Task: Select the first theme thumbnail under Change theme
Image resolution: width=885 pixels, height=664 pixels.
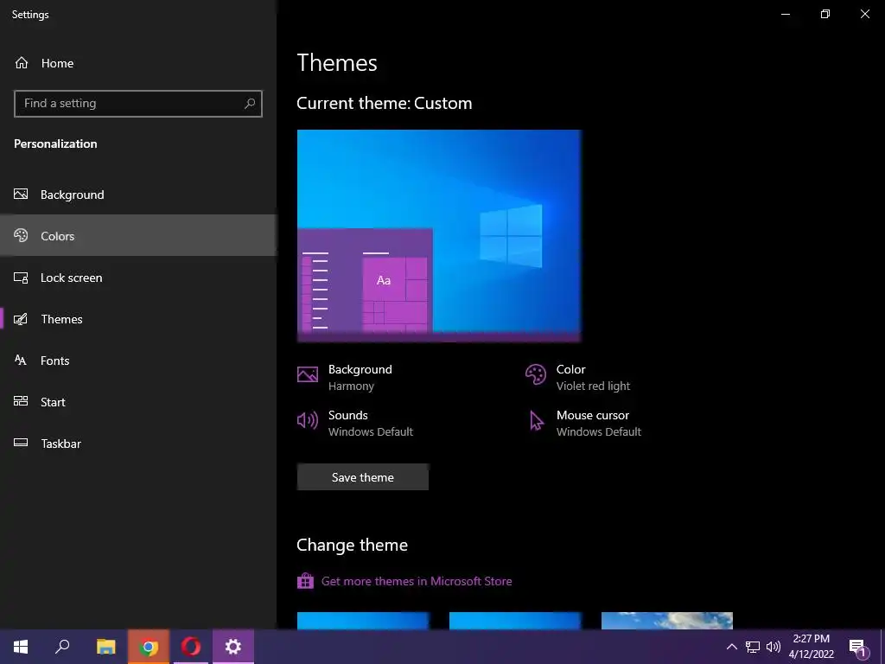Action: click(x=363, y=621)
